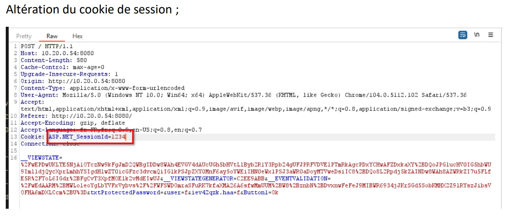Click the User-Agent header line
This screenshot has height=216, width=508.
[x=244, y=95]
